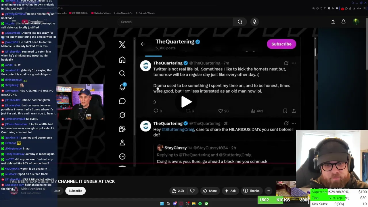
Task: Open X notifications bell with badge
Action: (x=122, y=87)
